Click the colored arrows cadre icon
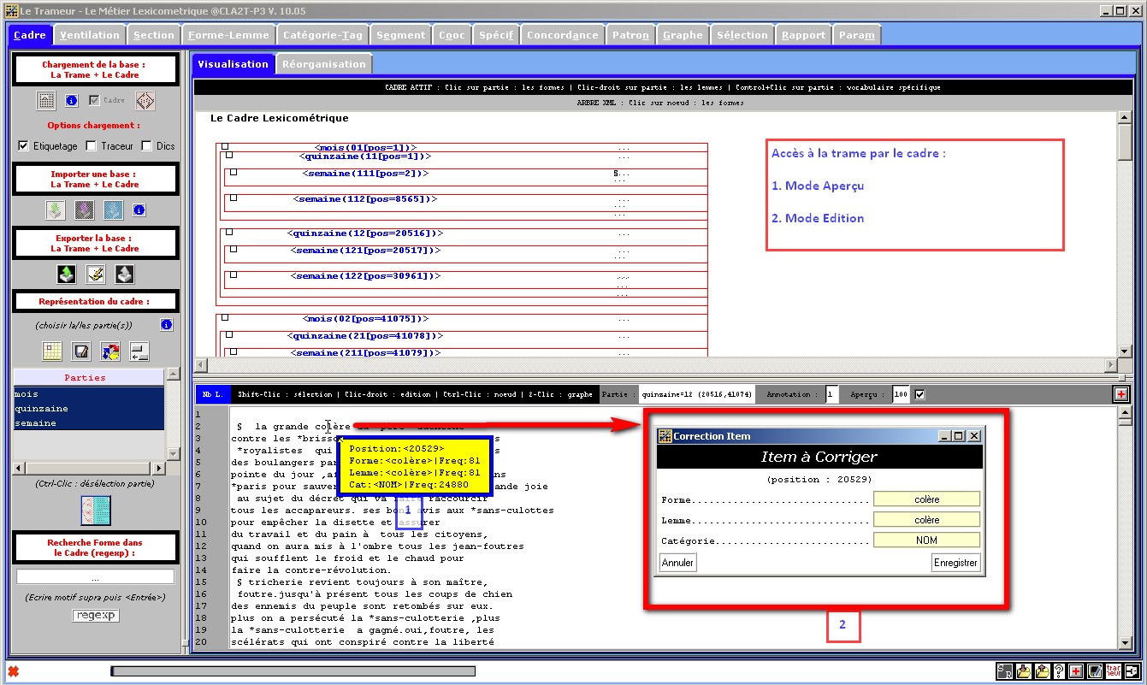This screenshot has height=685, width=1147. tap(110, 351)
